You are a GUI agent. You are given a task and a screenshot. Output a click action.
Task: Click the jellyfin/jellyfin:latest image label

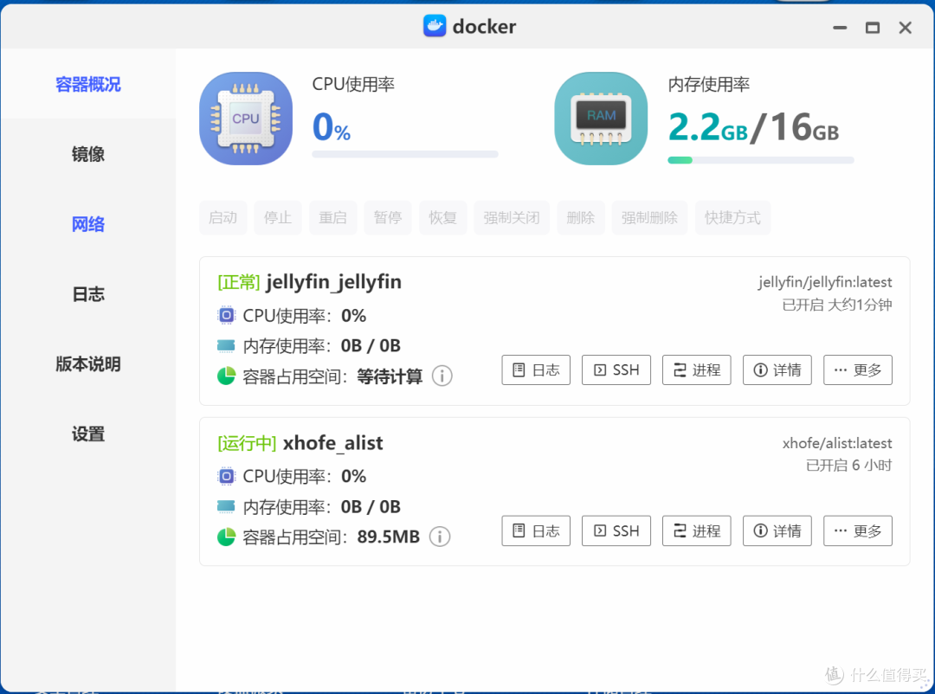825,282
